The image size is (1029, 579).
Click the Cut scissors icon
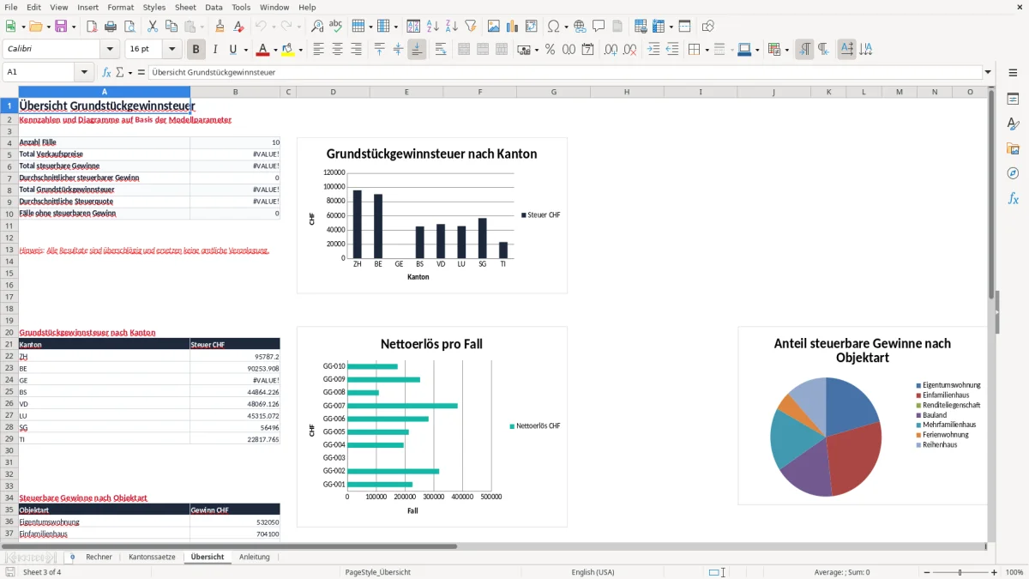(152, 27)
